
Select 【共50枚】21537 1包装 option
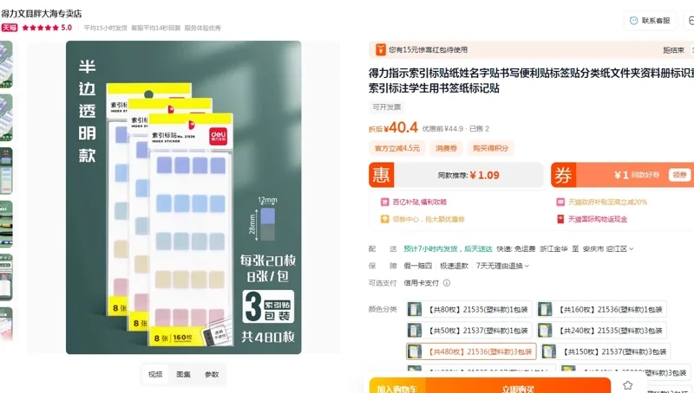(469, 331)
